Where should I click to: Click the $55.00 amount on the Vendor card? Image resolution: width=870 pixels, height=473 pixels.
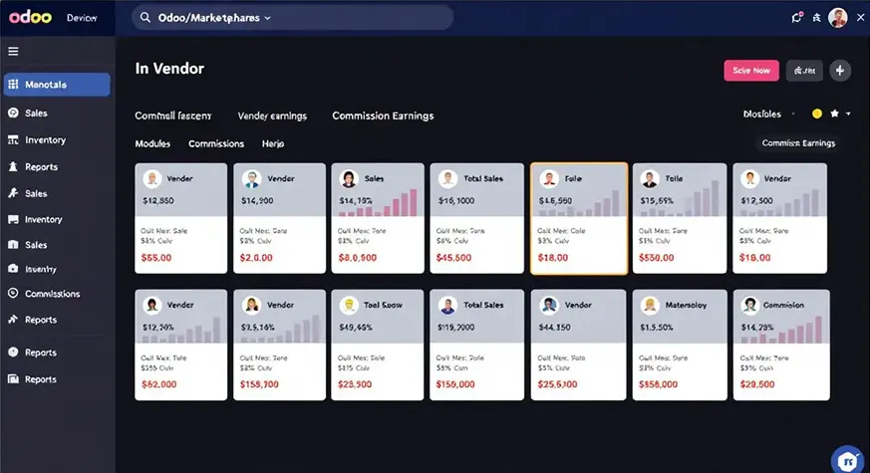pyautogui.click(x=156, y=258)
